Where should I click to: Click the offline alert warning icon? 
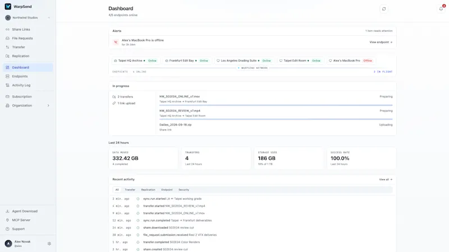[116, 43]
